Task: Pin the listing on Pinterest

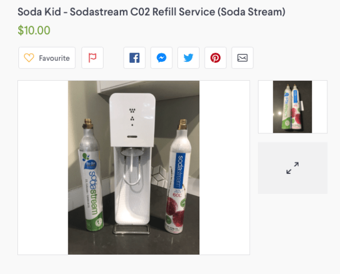Action: [215, 58]
